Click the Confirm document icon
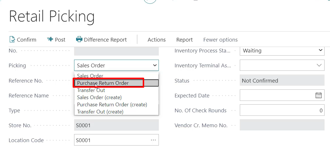The height and width of the screenshot is (149, 330). pos(12,40)
